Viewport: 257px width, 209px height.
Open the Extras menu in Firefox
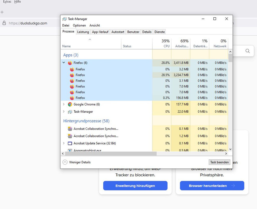(x=7, y=2)
